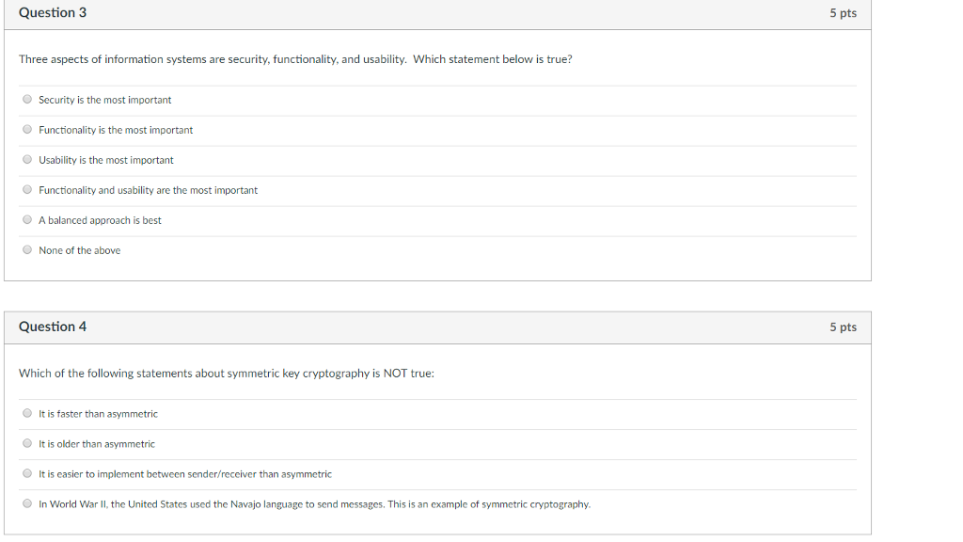Pick the A balanced approach is best radio
The image size is (963, 542).
pos(27,219)
